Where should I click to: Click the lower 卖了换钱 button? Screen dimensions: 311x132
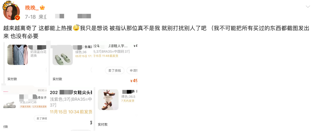tap(41, 118)
